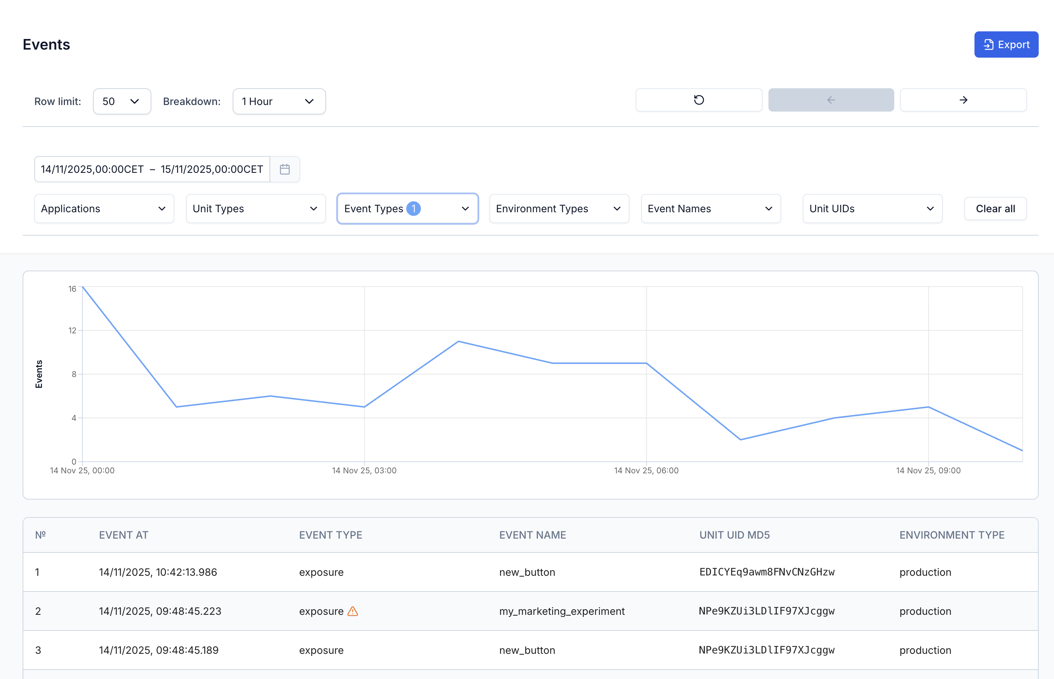Click the № column header
Viewport: 1054px width, 679px height.
coord(40,535)
